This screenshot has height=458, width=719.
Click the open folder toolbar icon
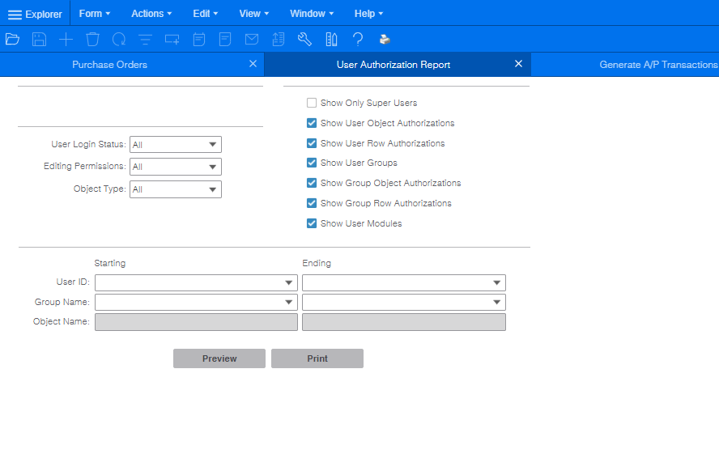[12, 39]
